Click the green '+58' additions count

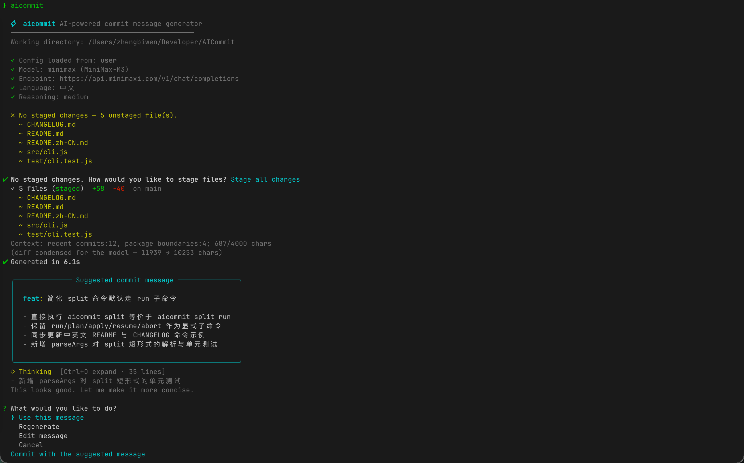(x=98, y=189)
